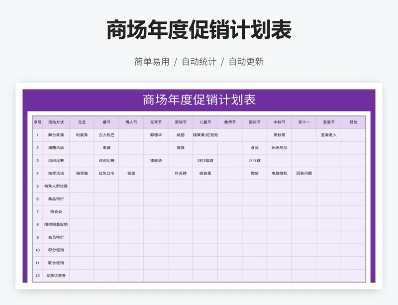The height and width of the screenshot is (305, 398).
Task: Click the '满赠活动' activity cell
Action: coord(56,148)
